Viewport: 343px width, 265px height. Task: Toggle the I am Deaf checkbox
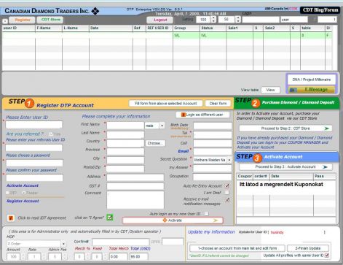[x=227, y=193]
